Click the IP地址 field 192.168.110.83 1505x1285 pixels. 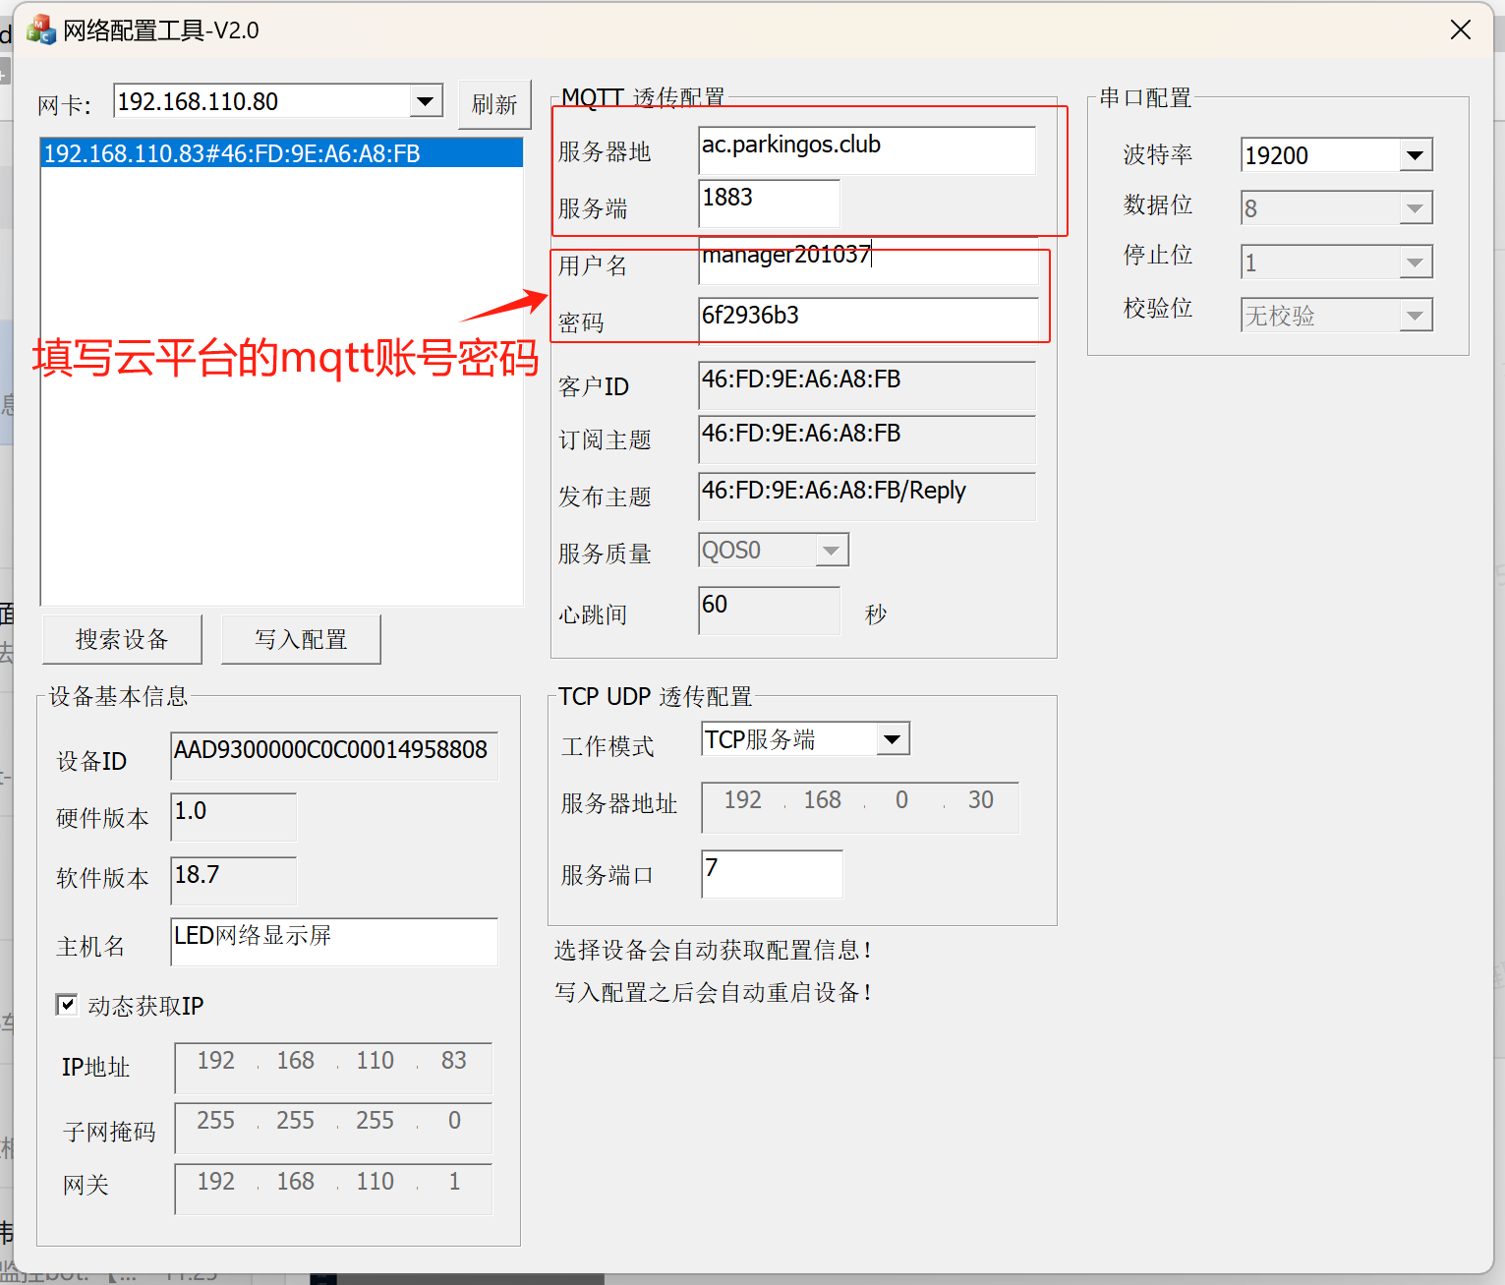click(334, 1068)
